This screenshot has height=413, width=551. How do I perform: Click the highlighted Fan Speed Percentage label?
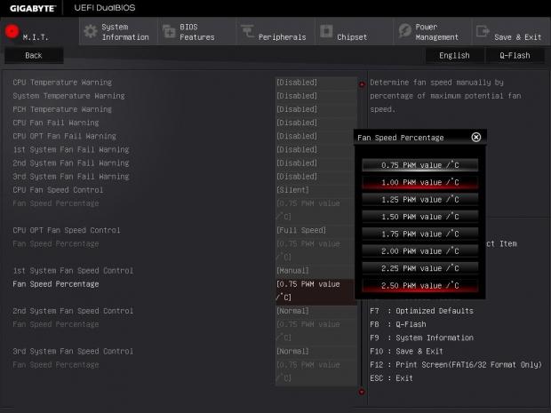pyautogui.click(x=56, y=284)
